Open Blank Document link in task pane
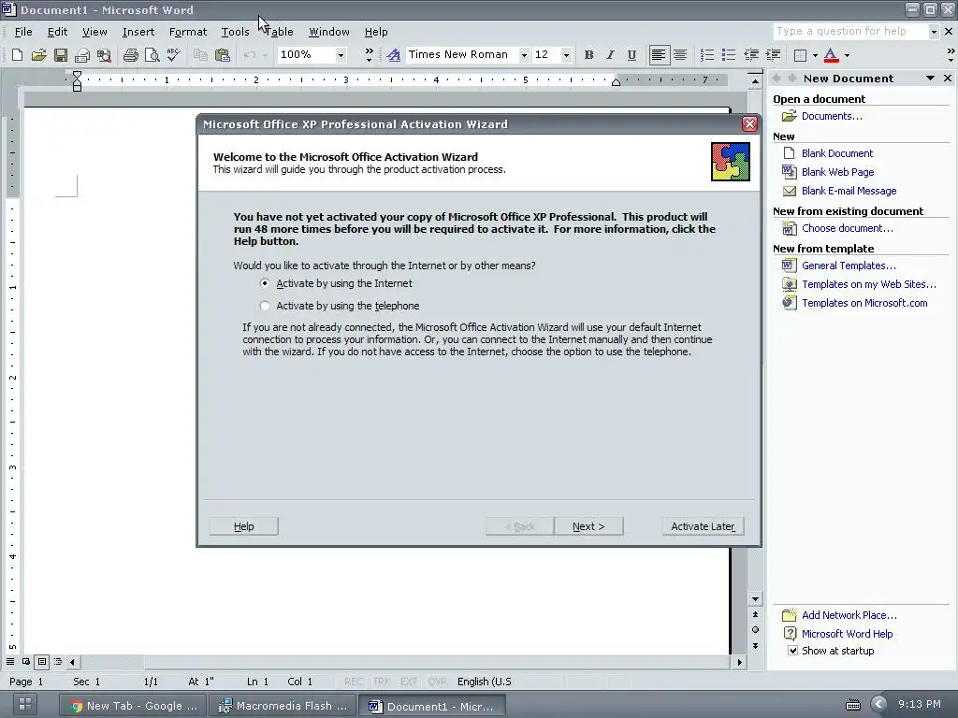Screen dimensions: 958x718 click(837, 153)
